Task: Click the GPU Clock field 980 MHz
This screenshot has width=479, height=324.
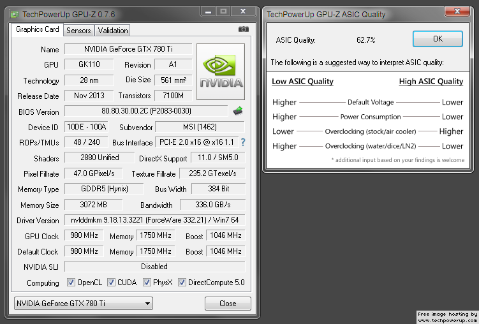Action: click(84, 235)
